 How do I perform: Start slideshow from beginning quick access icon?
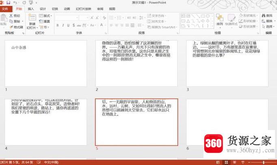point(31,2)
